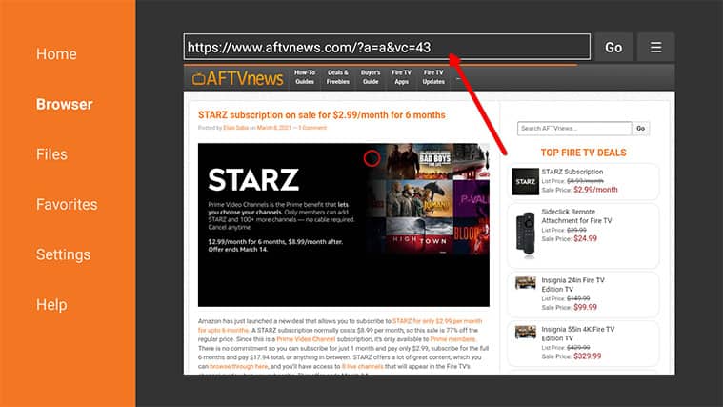Click the Insignia 24in TV thumbnail
723x407 pixels.
[525, 282]
